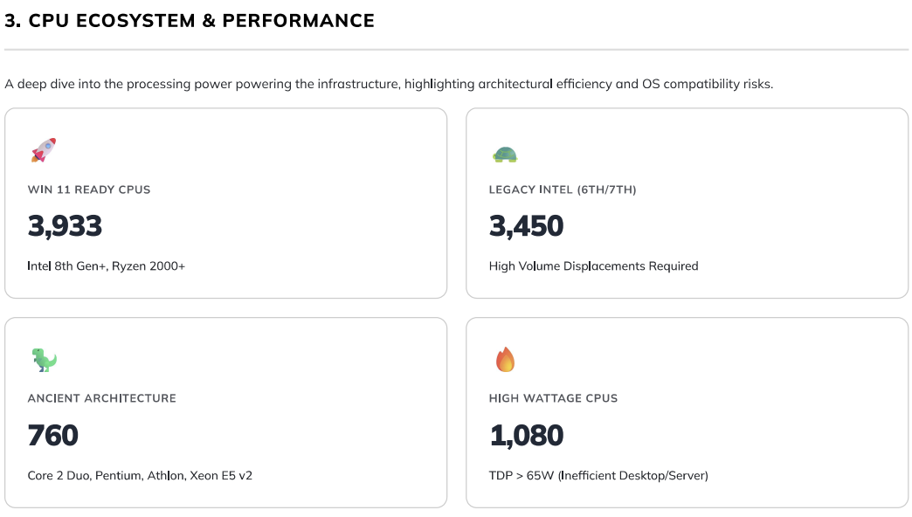Select the ANCIENT ARCHITECTURE label

102,398
